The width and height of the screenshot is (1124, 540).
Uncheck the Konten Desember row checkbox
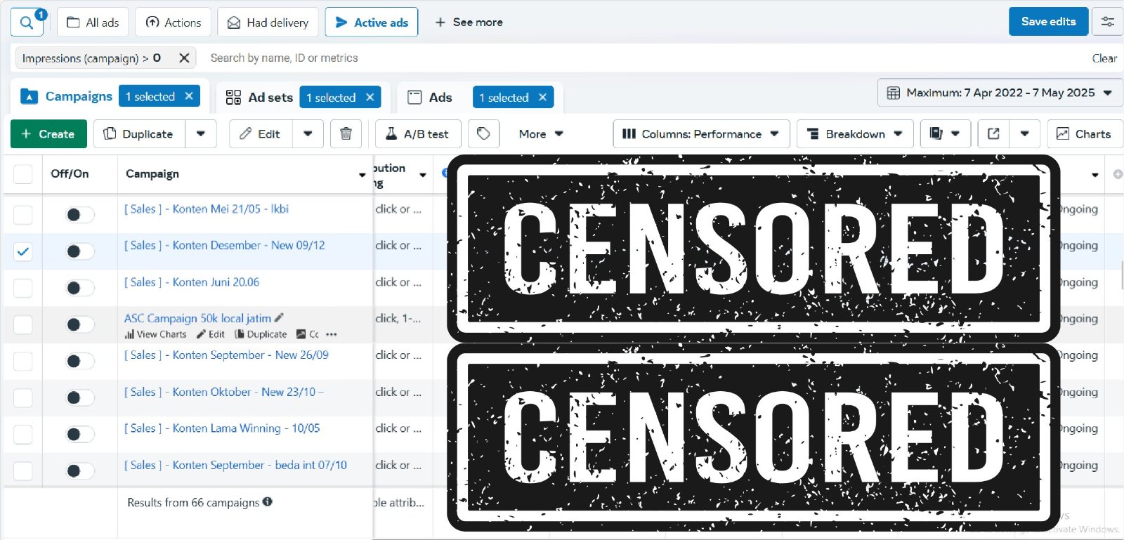click(x=23, y=251)
